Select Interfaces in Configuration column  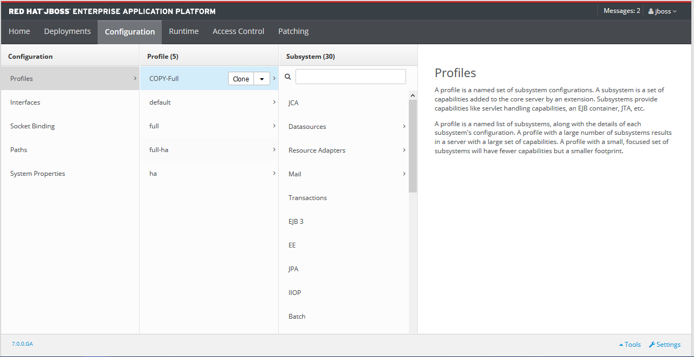pos(70,102)
